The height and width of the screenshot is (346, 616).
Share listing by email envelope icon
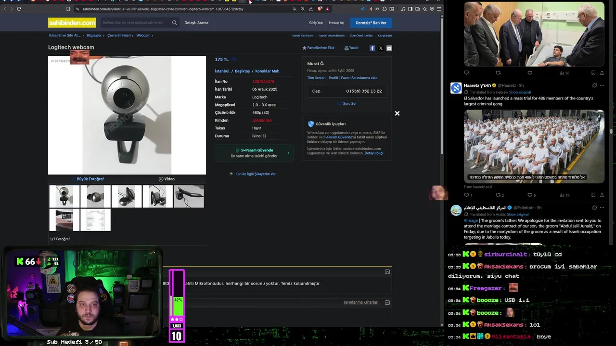click(x=389, y=48)
